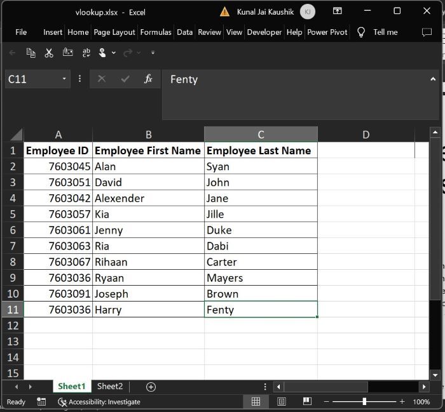445x412 pixels.
Task: Open the Formulas ribbon tab
Action: [156, 32]
